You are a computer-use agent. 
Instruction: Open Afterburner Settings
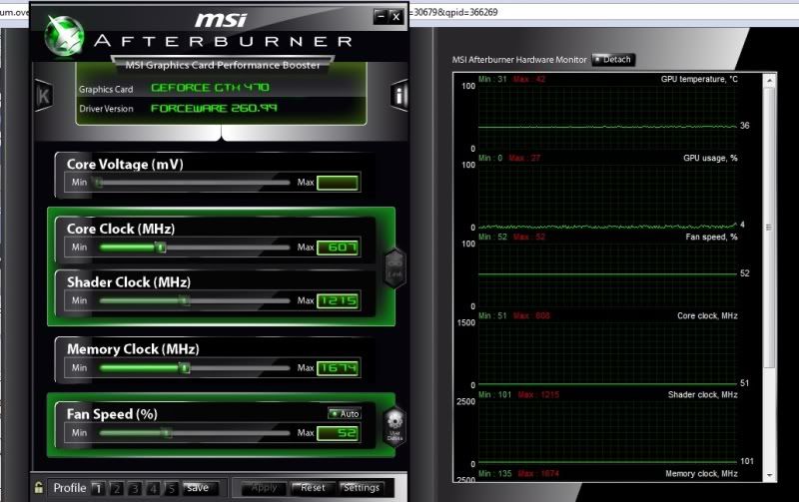[x=362, y=488]
